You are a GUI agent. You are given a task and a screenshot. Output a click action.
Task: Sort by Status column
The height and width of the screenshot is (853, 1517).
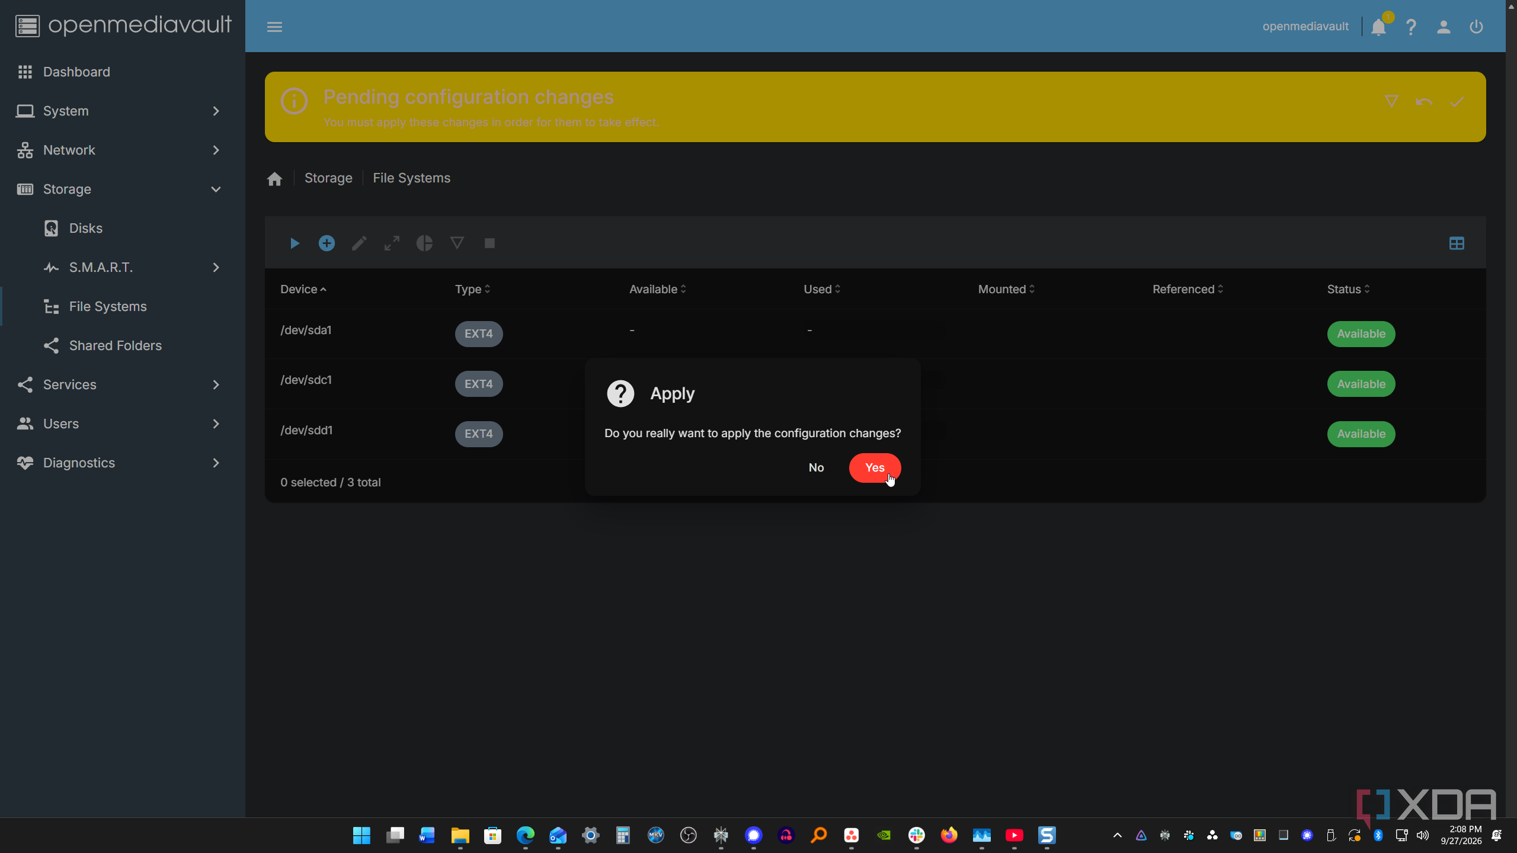click(x=1348, y=289)
